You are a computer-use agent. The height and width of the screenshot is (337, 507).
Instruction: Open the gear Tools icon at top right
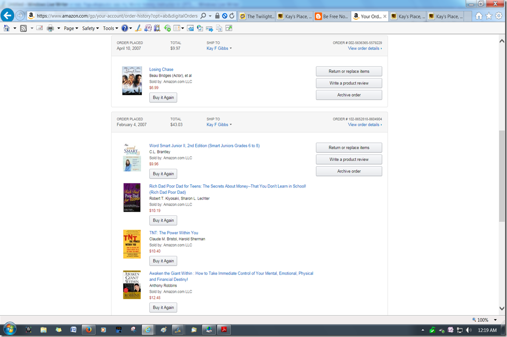click(x=499, y=16)
